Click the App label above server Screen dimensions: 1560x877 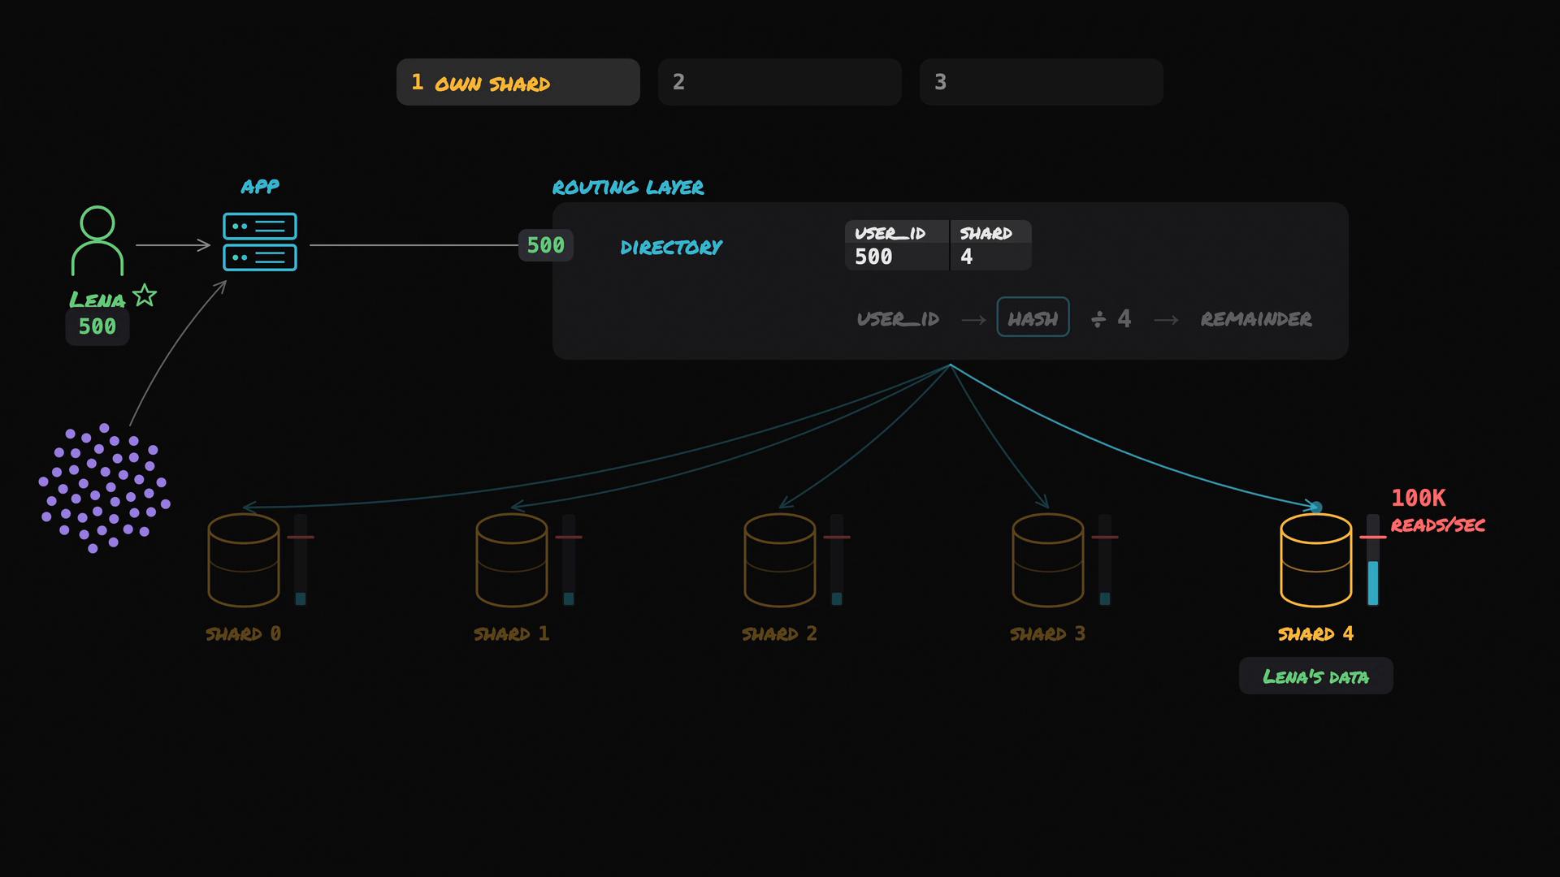(x=260, y=187)
